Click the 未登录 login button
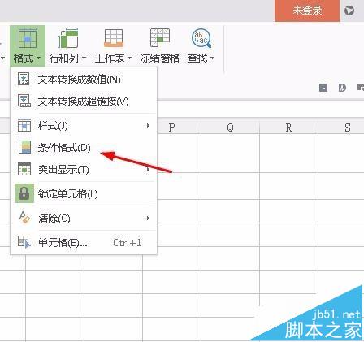364x342 pixels. coord(307,11)
